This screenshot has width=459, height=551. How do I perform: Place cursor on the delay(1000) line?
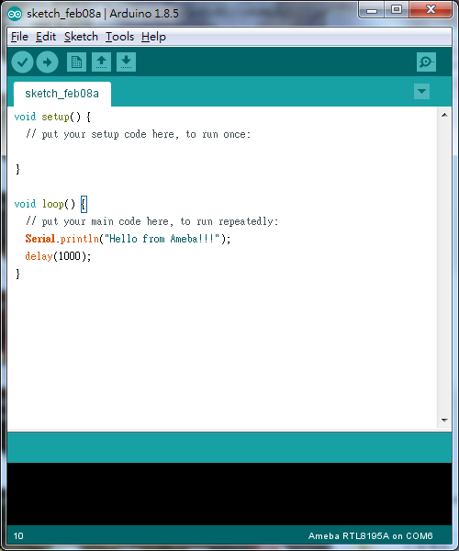click(x=58, y=256)
